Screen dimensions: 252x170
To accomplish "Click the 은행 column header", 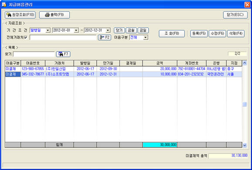I will click(216, 63).
